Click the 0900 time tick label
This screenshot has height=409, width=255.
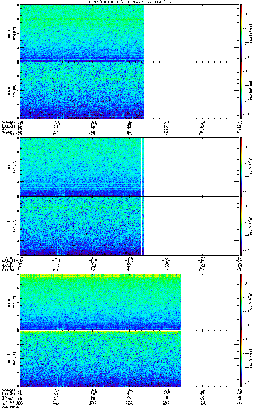[x=129, y=404]
